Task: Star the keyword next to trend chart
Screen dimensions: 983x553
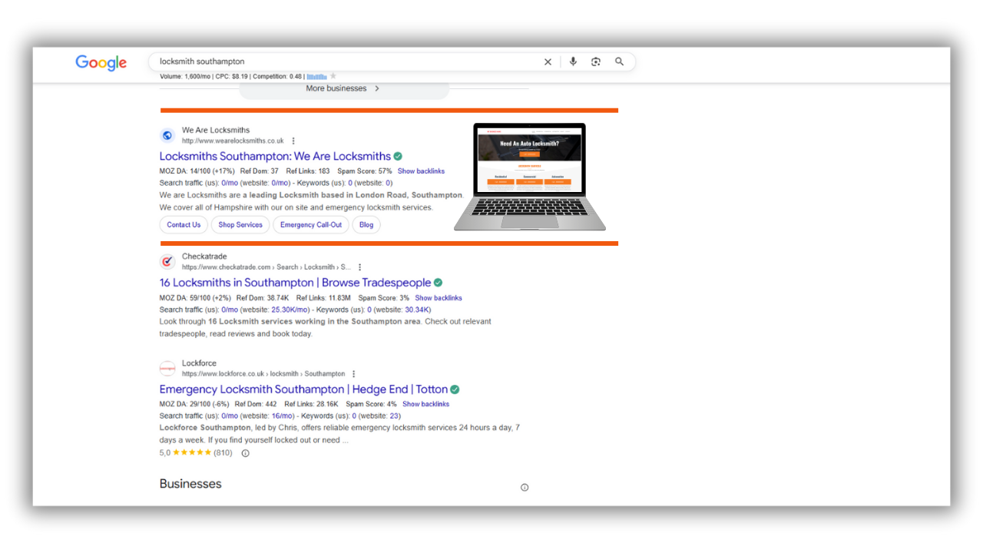Action: point(333,76)
